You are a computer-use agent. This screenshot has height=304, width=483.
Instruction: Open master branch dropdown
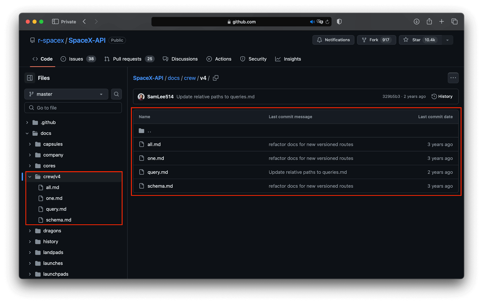tap(66, 94)
